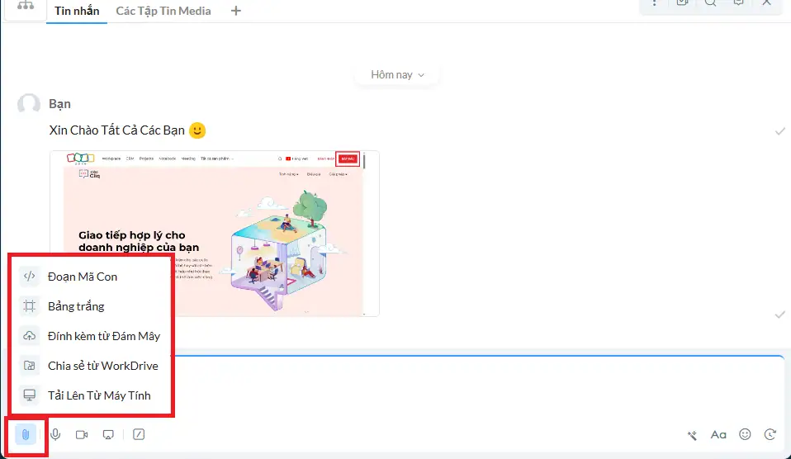The height and width of the screenshot is (459, 791).
Task: Open the emoji picker smiley icon
Action: 745,434
